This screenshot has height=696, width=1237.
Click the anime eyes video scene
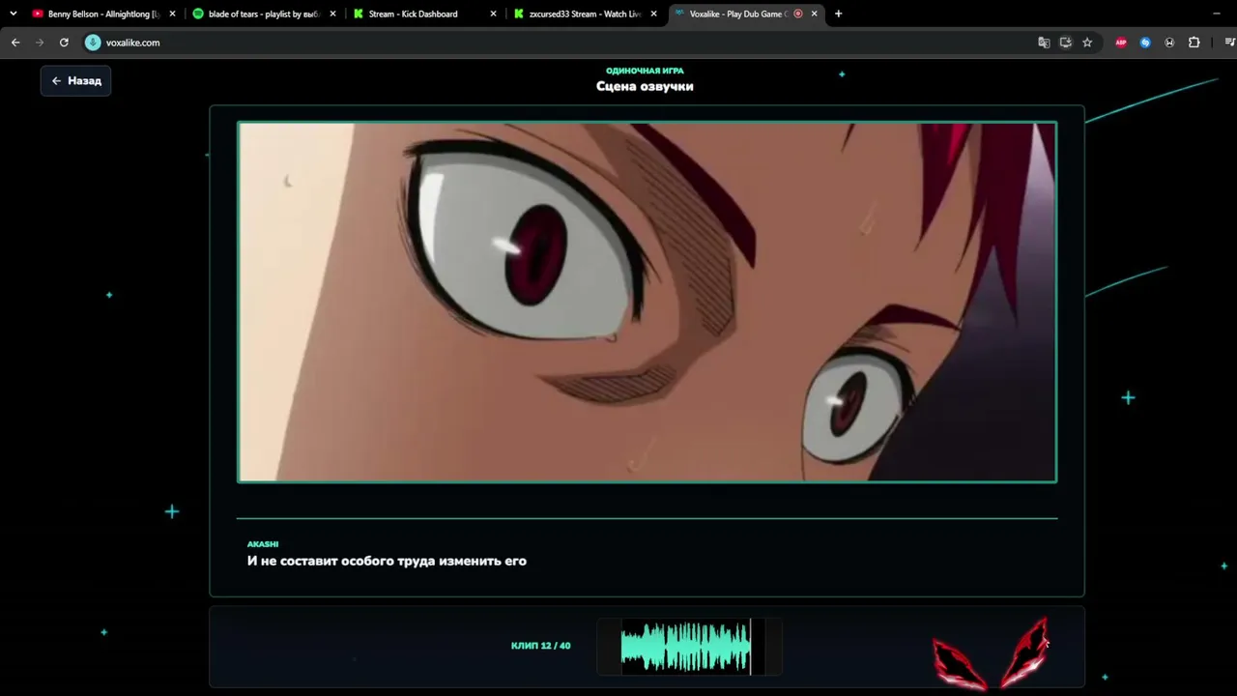coord(647,302)
